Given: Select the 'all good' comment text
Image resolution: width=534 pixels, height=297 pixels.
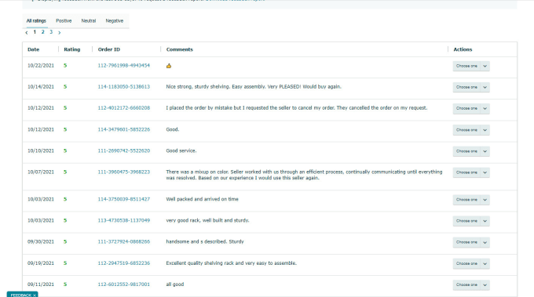Looking at the screenshot, I should tap(174, 284).
